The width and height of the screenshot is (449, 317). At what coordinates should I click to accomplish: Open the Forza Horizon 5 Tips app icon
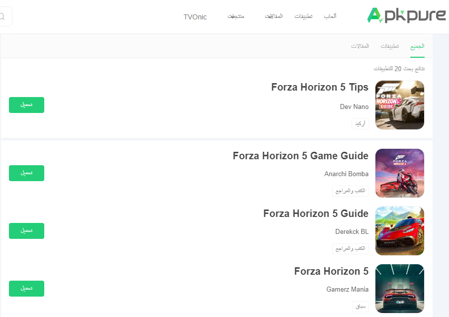pyautogui.click(x=400, y=105)
